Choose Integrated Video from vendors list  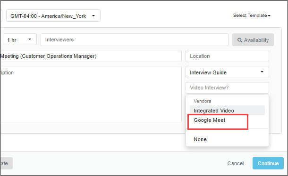[227, 111]
